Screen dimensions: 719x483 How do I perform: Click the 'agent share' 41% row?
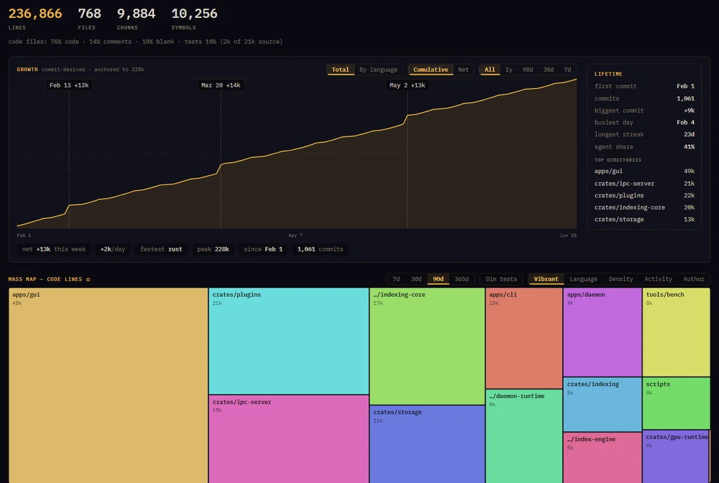(x=645, y=147)
